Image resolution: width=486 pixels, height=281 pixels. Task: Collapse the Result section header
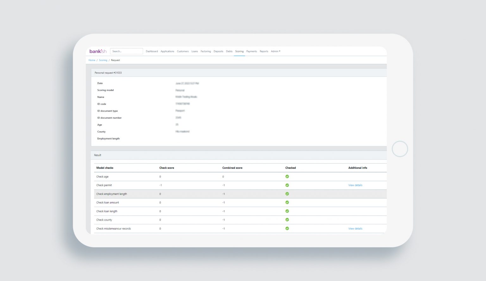[97, 155]
